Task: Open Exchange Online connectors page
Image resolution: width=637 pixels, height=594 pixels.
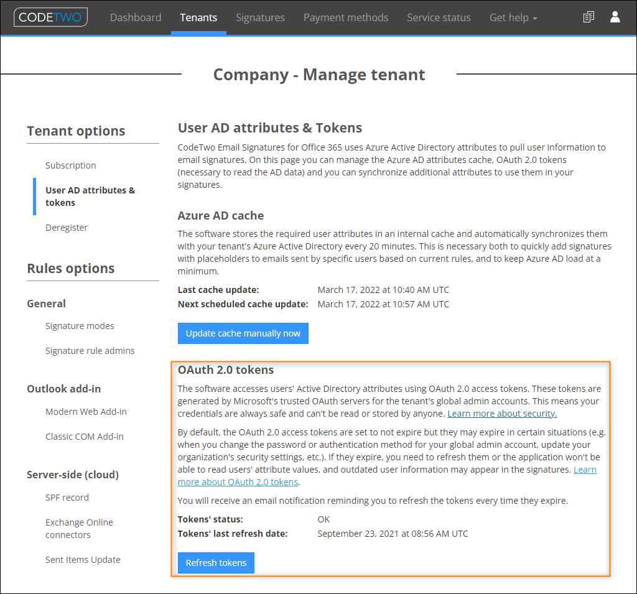Action: 79,529
